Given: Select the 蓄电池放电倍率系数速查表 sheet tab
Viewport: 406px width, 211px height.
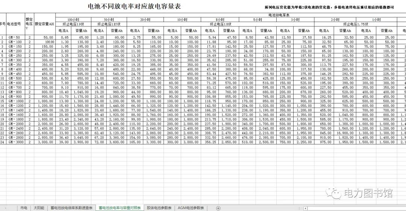Looking at the screenshot, I should click(71, 208).
